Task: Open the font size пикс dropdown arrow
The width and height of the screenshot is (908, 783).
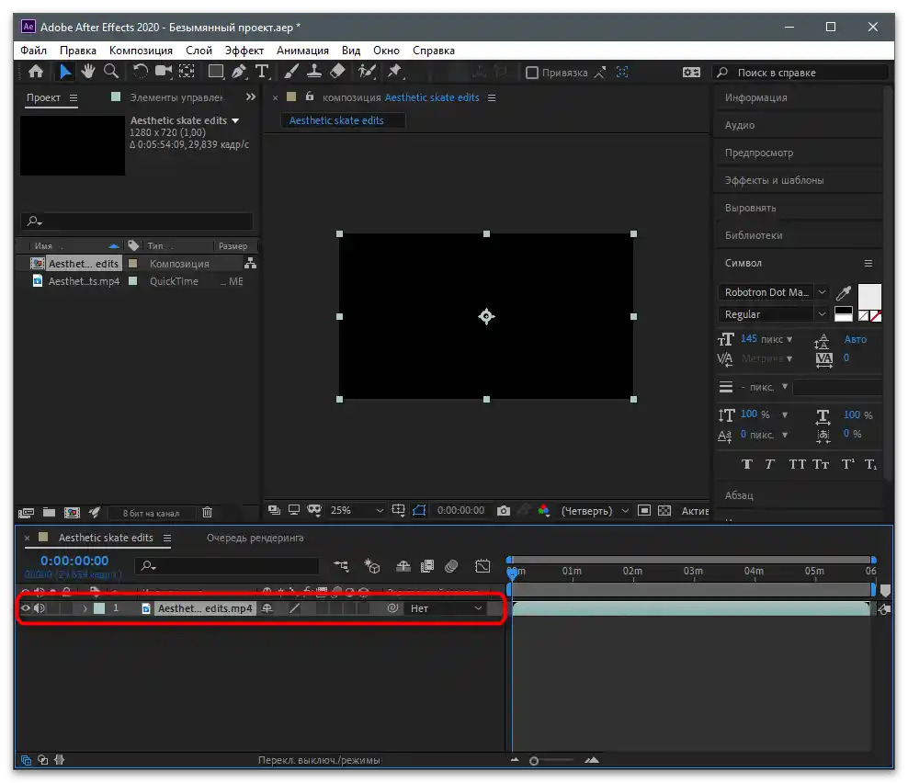Action: (789, 339)
